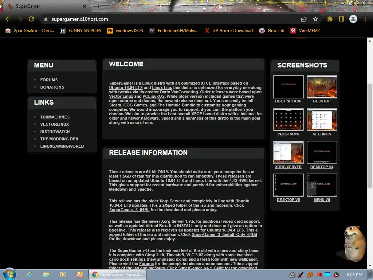Open the Boot Splash screenshot thumbnail

[x=288, y=87]
